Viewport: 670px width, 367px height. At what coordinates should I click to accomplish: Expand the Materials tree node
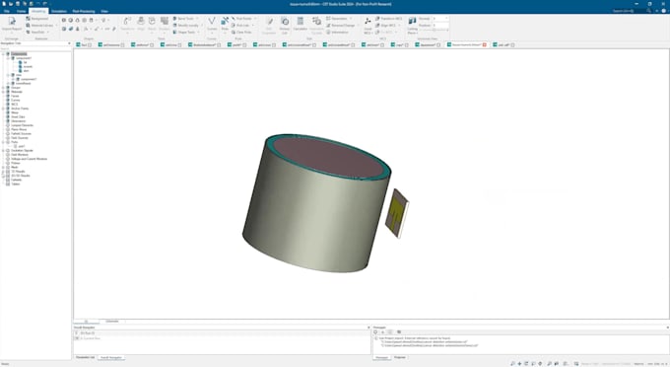[x=3, y=92]
